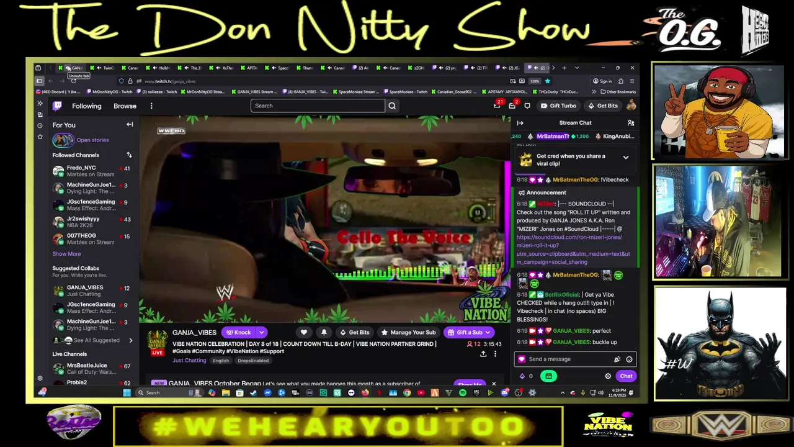Open the Twitch home logo

point(58,106)
